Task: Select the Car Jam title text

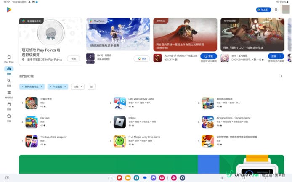Action: click(45, 118)
